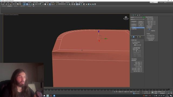Switch to the Object Paint ribbon tab
Image resolution: width=173 pixels, height=97 pixels.
[22, 6]
